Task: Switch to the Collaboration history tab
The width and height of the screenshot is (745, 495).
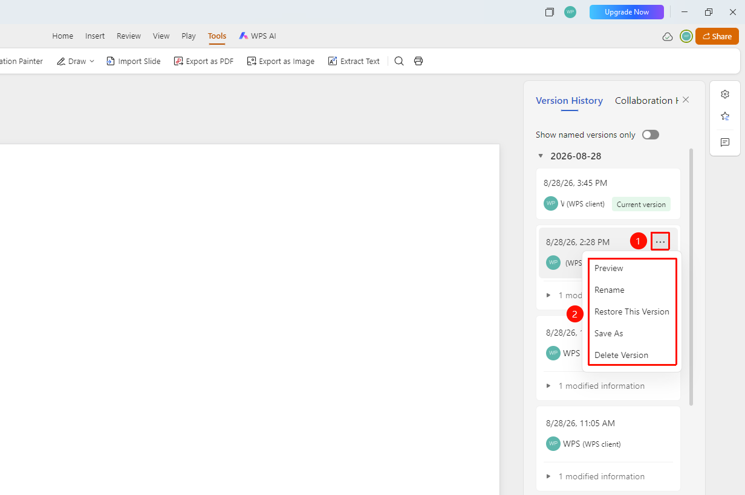Action: 646,101
